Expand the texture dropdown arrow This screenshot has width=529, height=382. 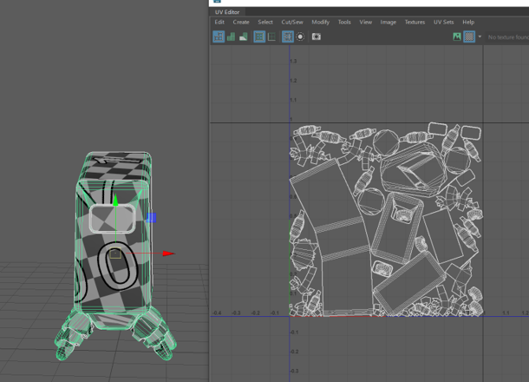pos(480,36)
